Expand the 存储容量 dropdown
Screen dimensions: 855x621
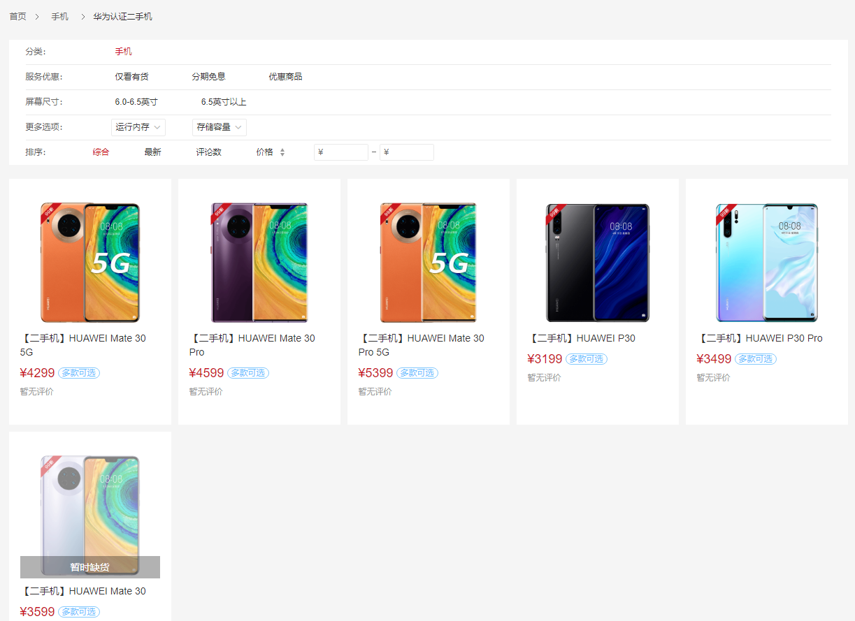[x=219, y=127]
